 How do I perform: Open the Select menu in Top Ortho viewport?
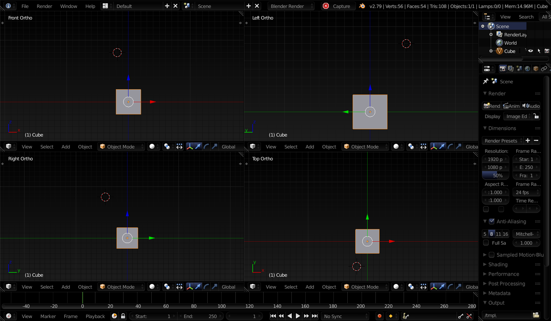(x=291, y=287)
